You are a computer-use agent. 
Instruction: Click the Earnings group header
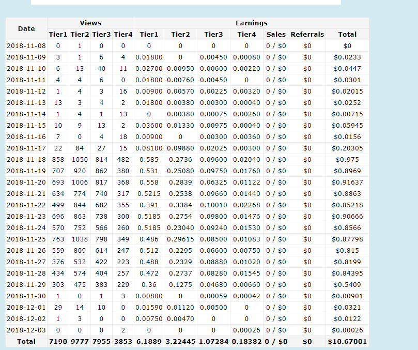(251, 23)
